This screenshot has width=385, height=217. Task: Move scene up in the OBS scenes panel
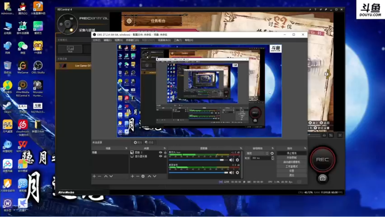tap(106, 176)
